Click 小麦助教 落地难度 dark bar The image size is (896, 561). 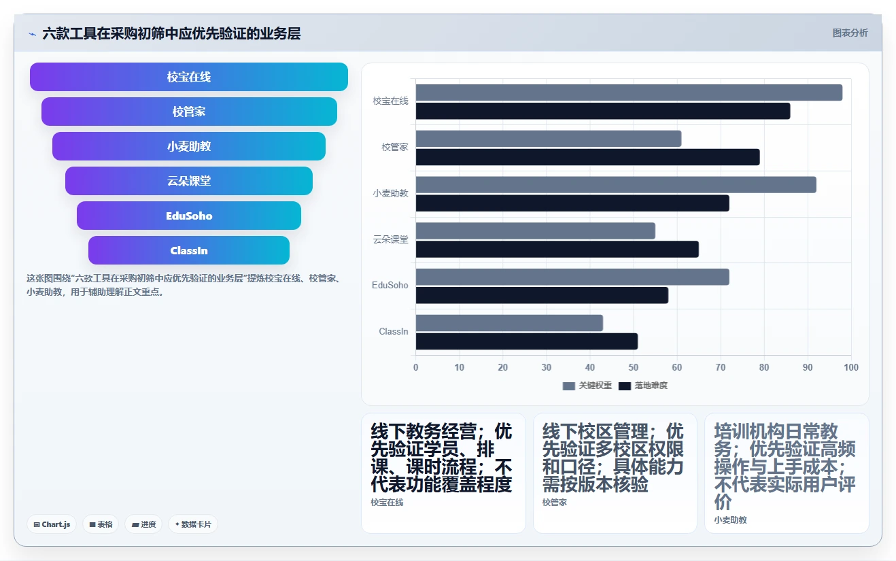tap(572, 203)
